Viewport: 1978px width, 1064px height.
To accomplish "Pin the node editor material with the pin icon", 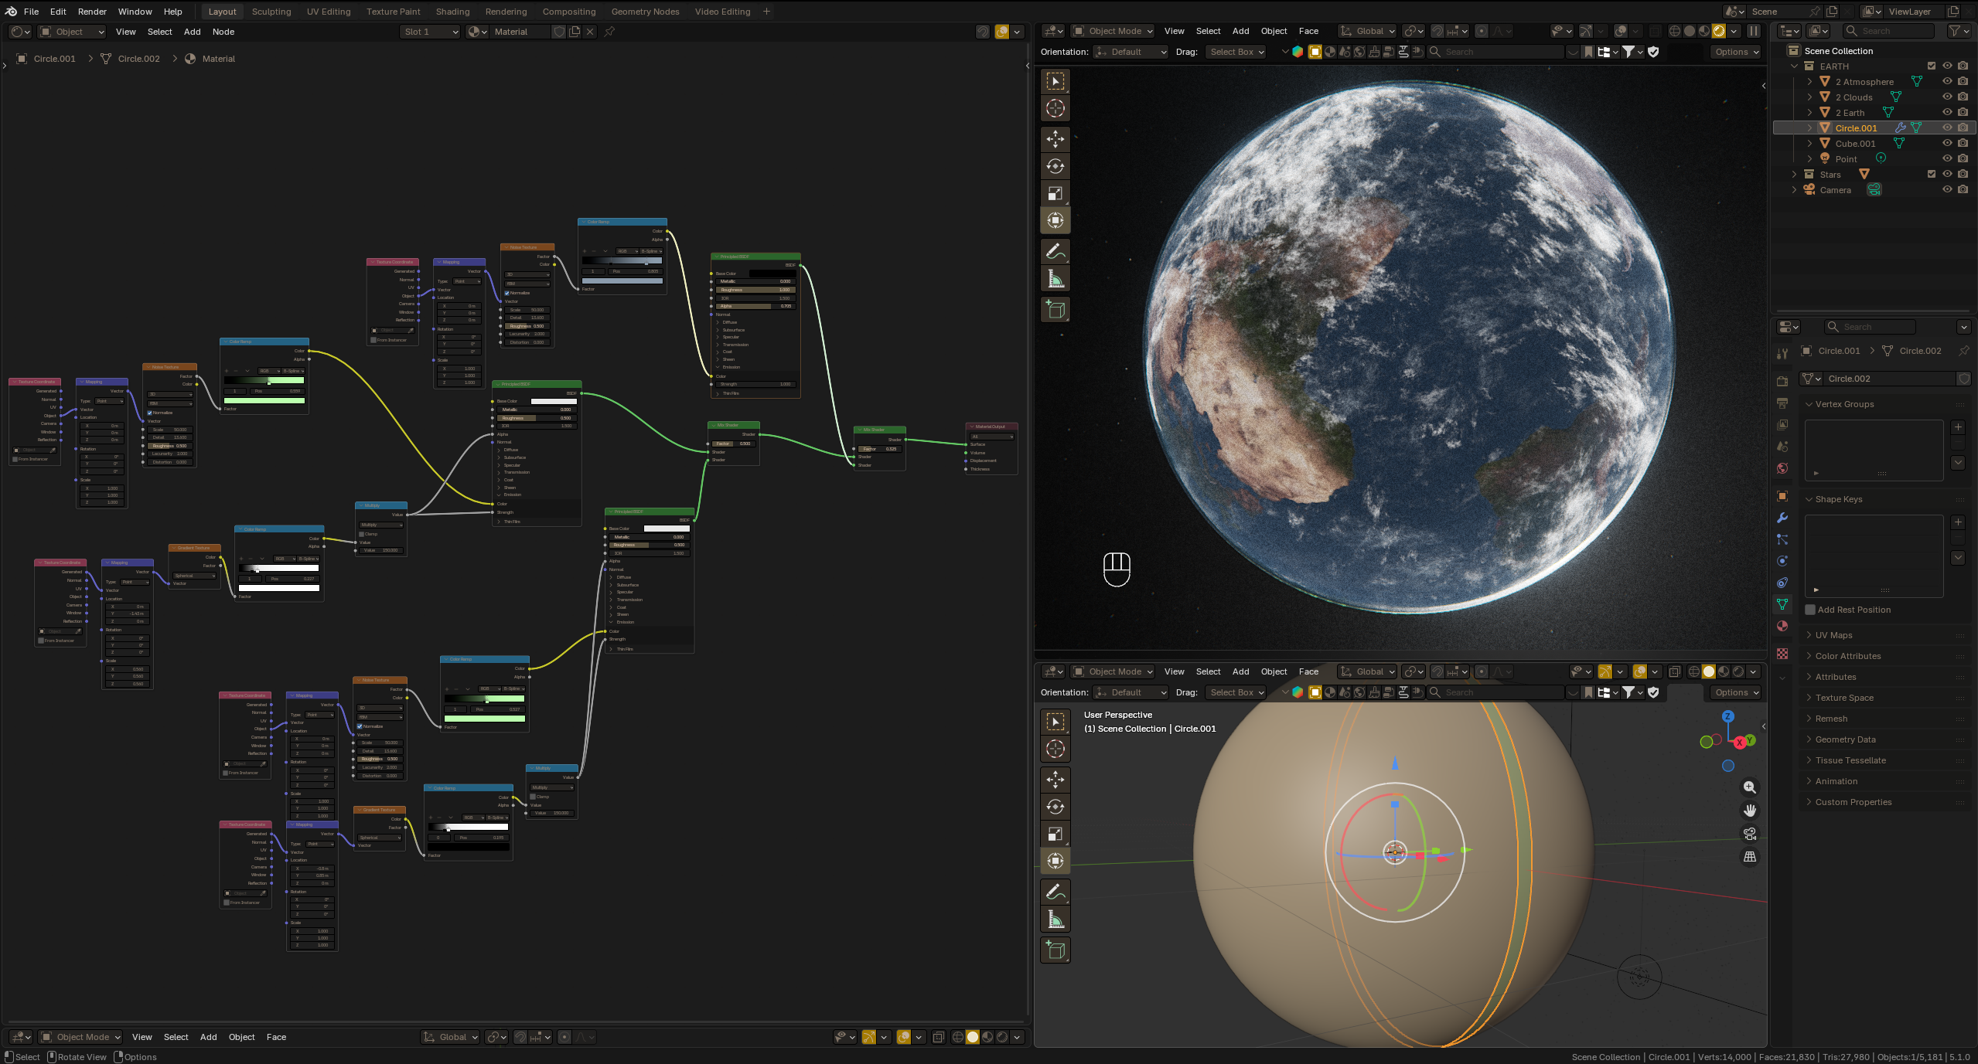I will [609, 32].
